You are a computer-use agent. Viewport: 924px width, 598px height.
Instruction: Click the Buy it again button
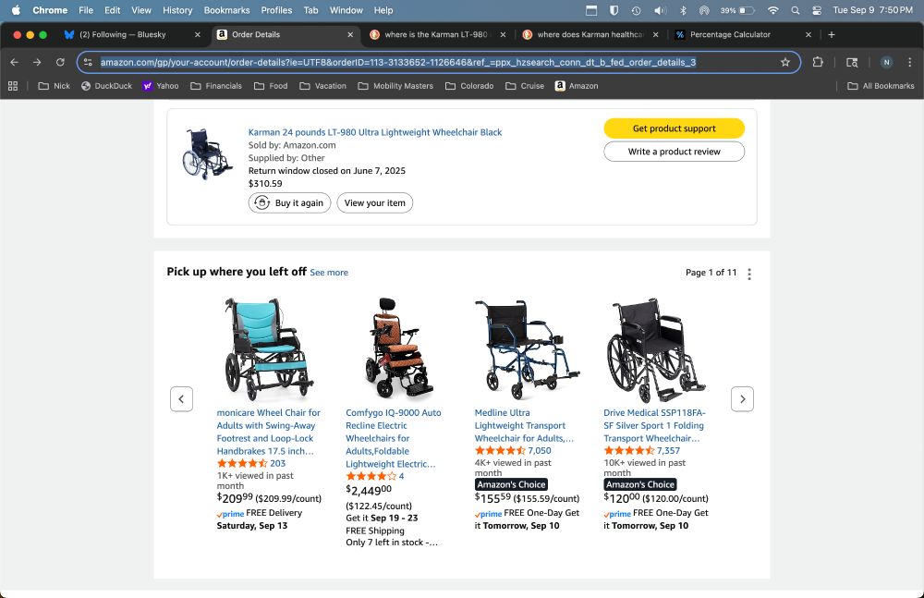(289, 202)
